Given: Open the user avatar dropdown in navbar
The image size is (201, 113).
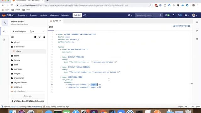Looking at the screenshot, I should pos(195,15).
